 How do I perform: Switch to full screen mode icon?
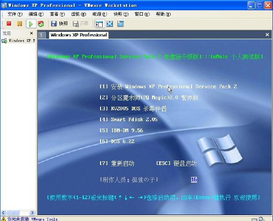[110, 24]
